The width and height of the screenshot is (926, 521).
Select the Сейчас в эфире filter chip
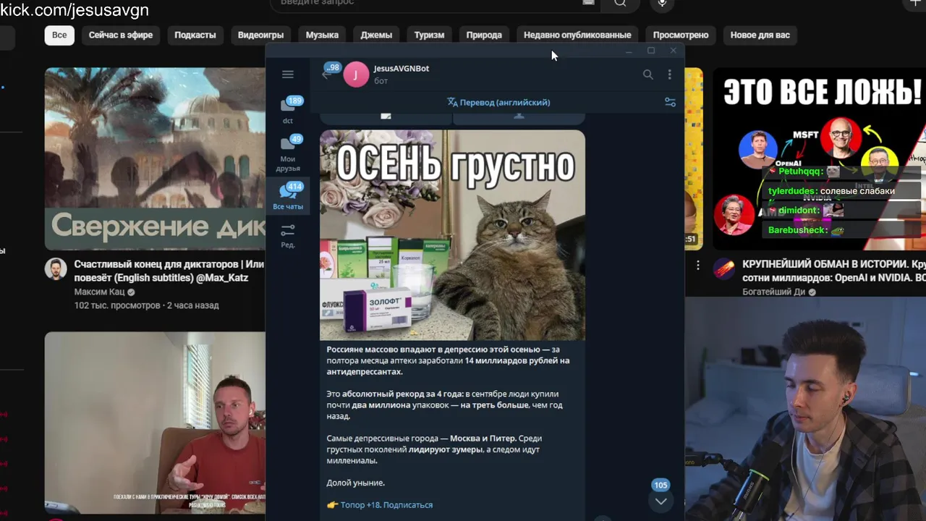pyautogui.click(x=121, y=35)
